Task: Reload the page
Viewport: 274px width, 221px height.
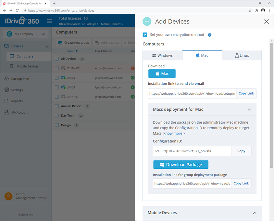Action: 17,11
